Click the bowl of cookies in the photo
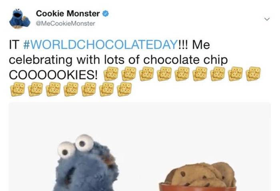The image size is (280, 191). (198, 177)
